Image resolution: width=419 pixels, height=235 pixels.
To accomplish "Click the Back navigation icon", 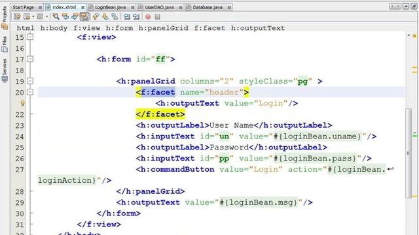I will click(x=27, y=17).
